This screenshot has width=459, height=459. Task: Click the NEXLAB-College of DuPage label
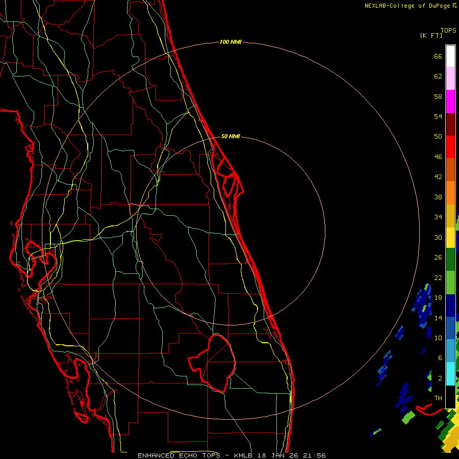tap(411, 6)
